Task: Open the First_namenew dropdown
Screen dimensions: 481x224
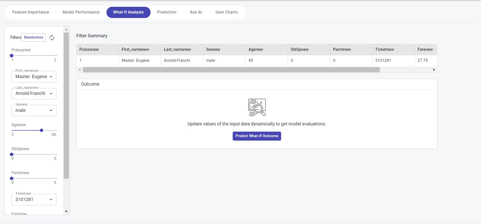Action: tap(34, 77)
